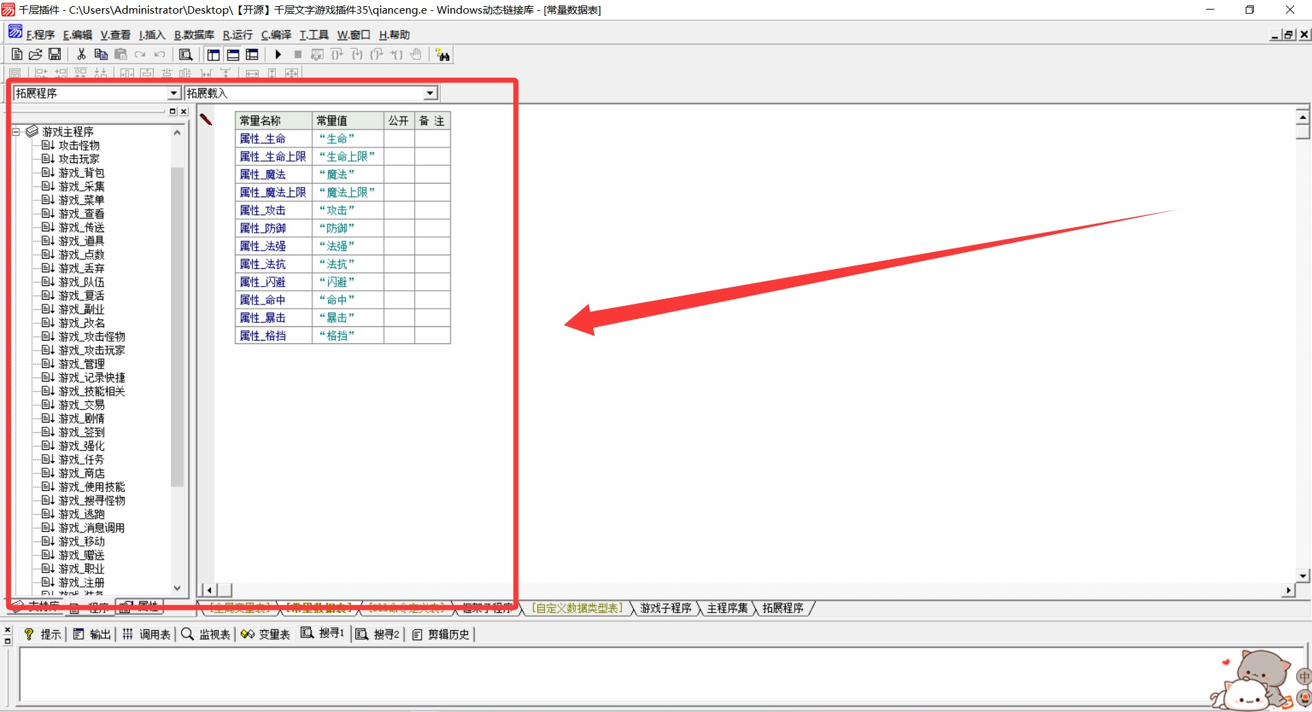Open the 拓展程序 dropdown list

[x=174, y=94]
